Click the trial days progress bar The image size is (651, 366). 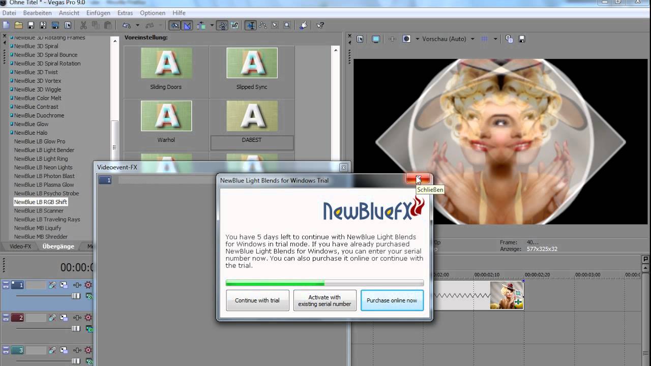pos(324,283)
